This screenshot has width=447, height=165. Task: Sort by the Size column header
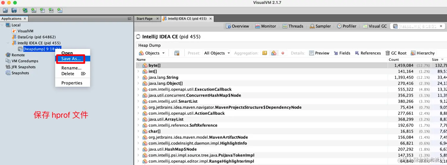pos(439,60)
